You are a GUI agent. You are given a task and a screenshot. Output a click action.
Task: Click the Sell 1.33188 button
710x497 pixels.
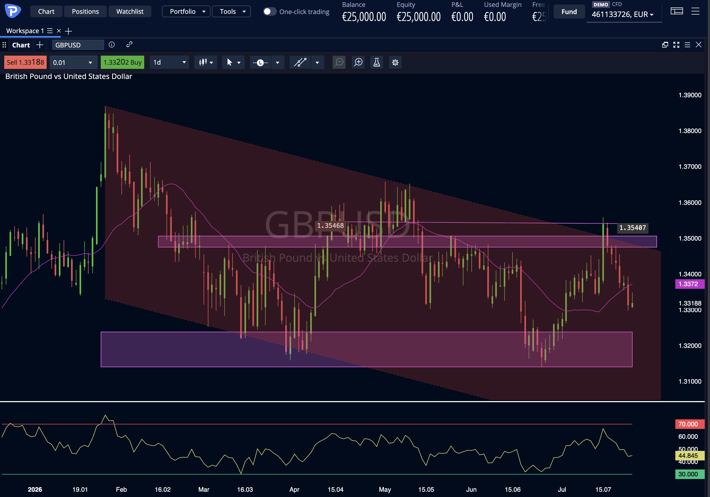25,63
